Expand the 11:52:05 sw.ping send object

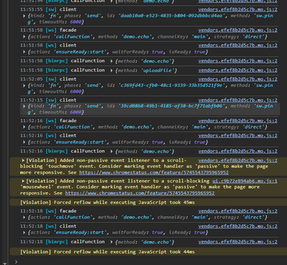click(x=24, y=85)
